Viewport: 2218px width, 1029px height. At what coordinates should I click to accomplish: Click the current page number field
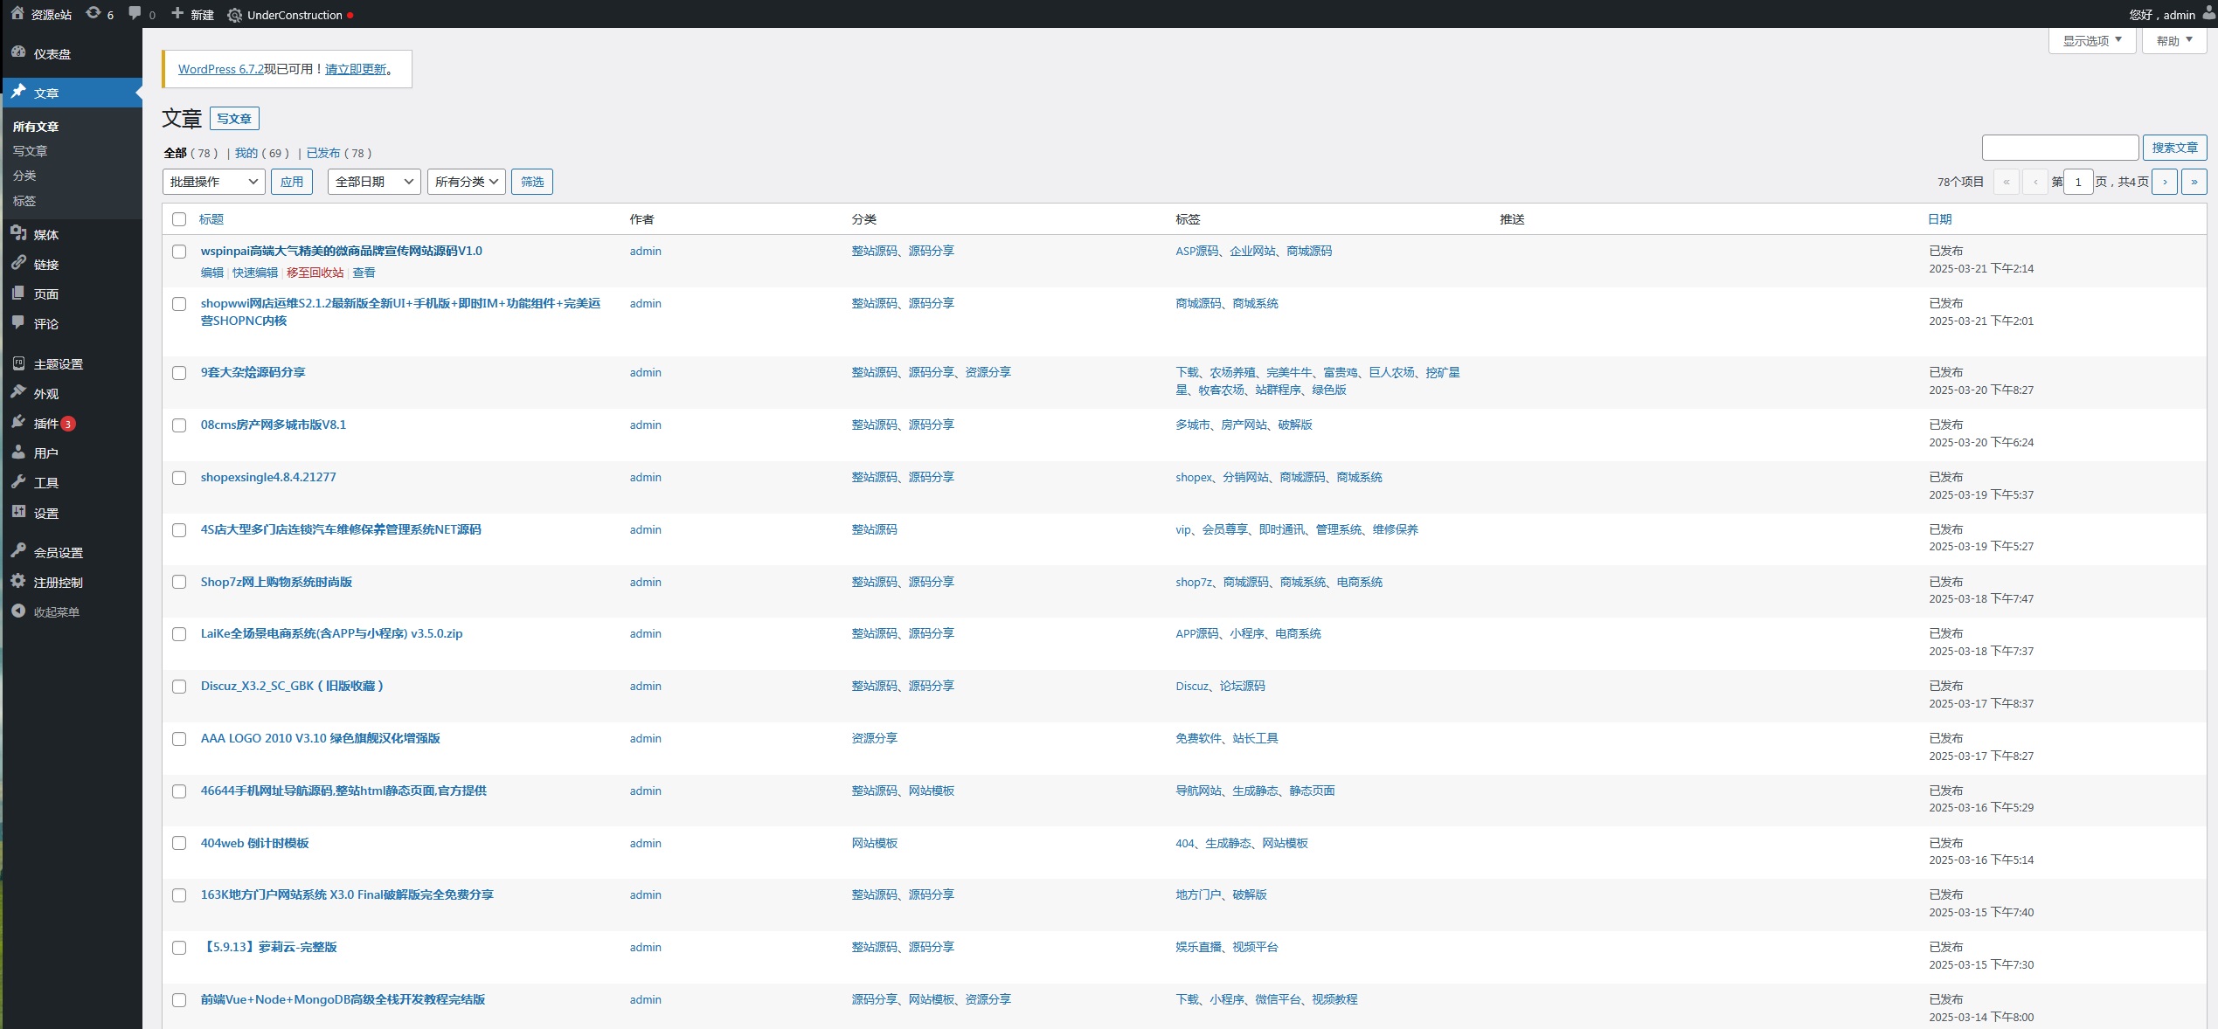point(2077,182)
